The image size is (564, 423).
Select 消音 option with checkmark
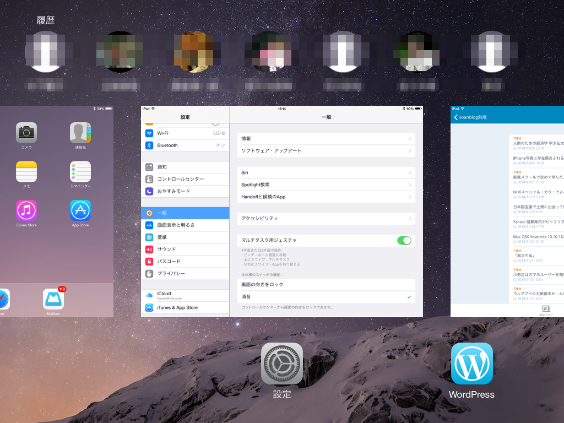point(326,297)
